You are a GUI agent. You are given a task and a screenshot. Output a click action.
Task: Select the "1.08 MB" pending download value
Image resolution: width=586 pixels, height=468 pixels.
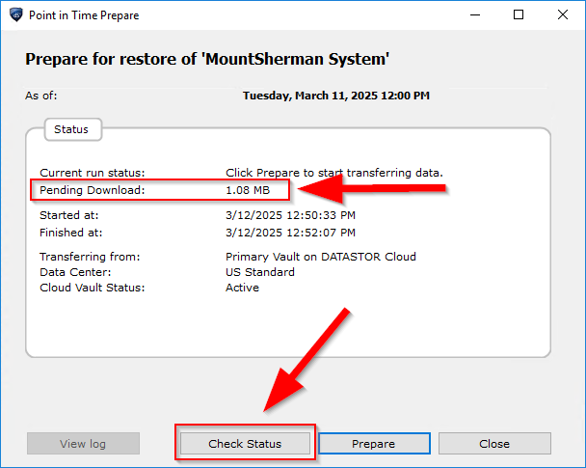point(248,190)
